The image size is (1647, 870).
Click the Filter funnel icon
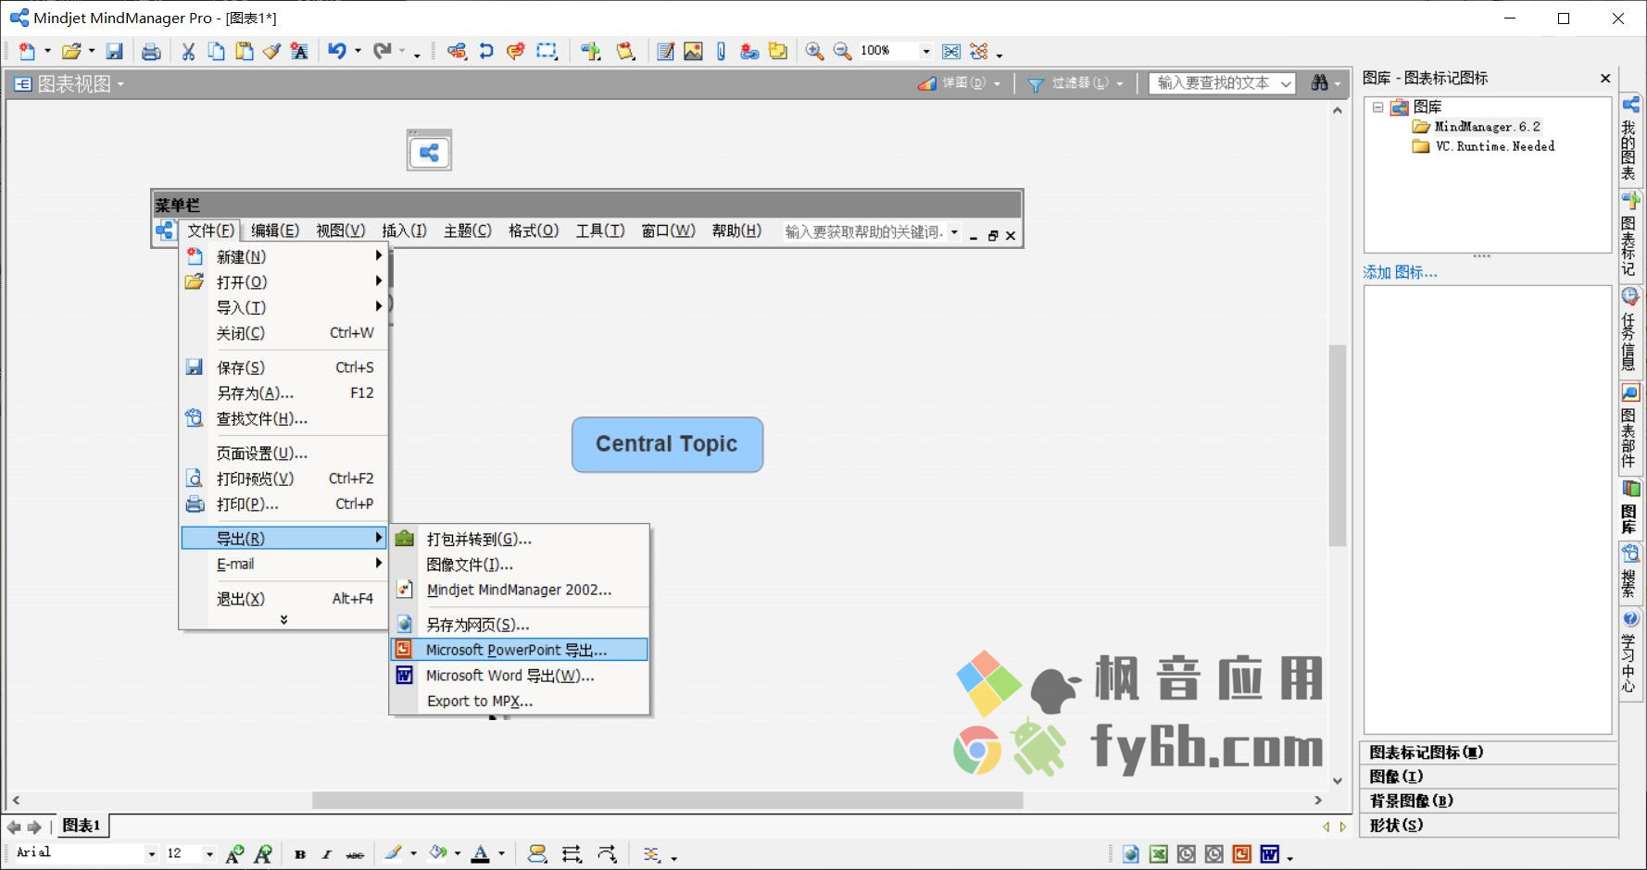click(1037, 84)
